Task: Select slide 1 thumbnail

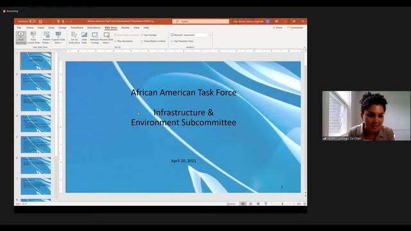Action: click(36, 61)
